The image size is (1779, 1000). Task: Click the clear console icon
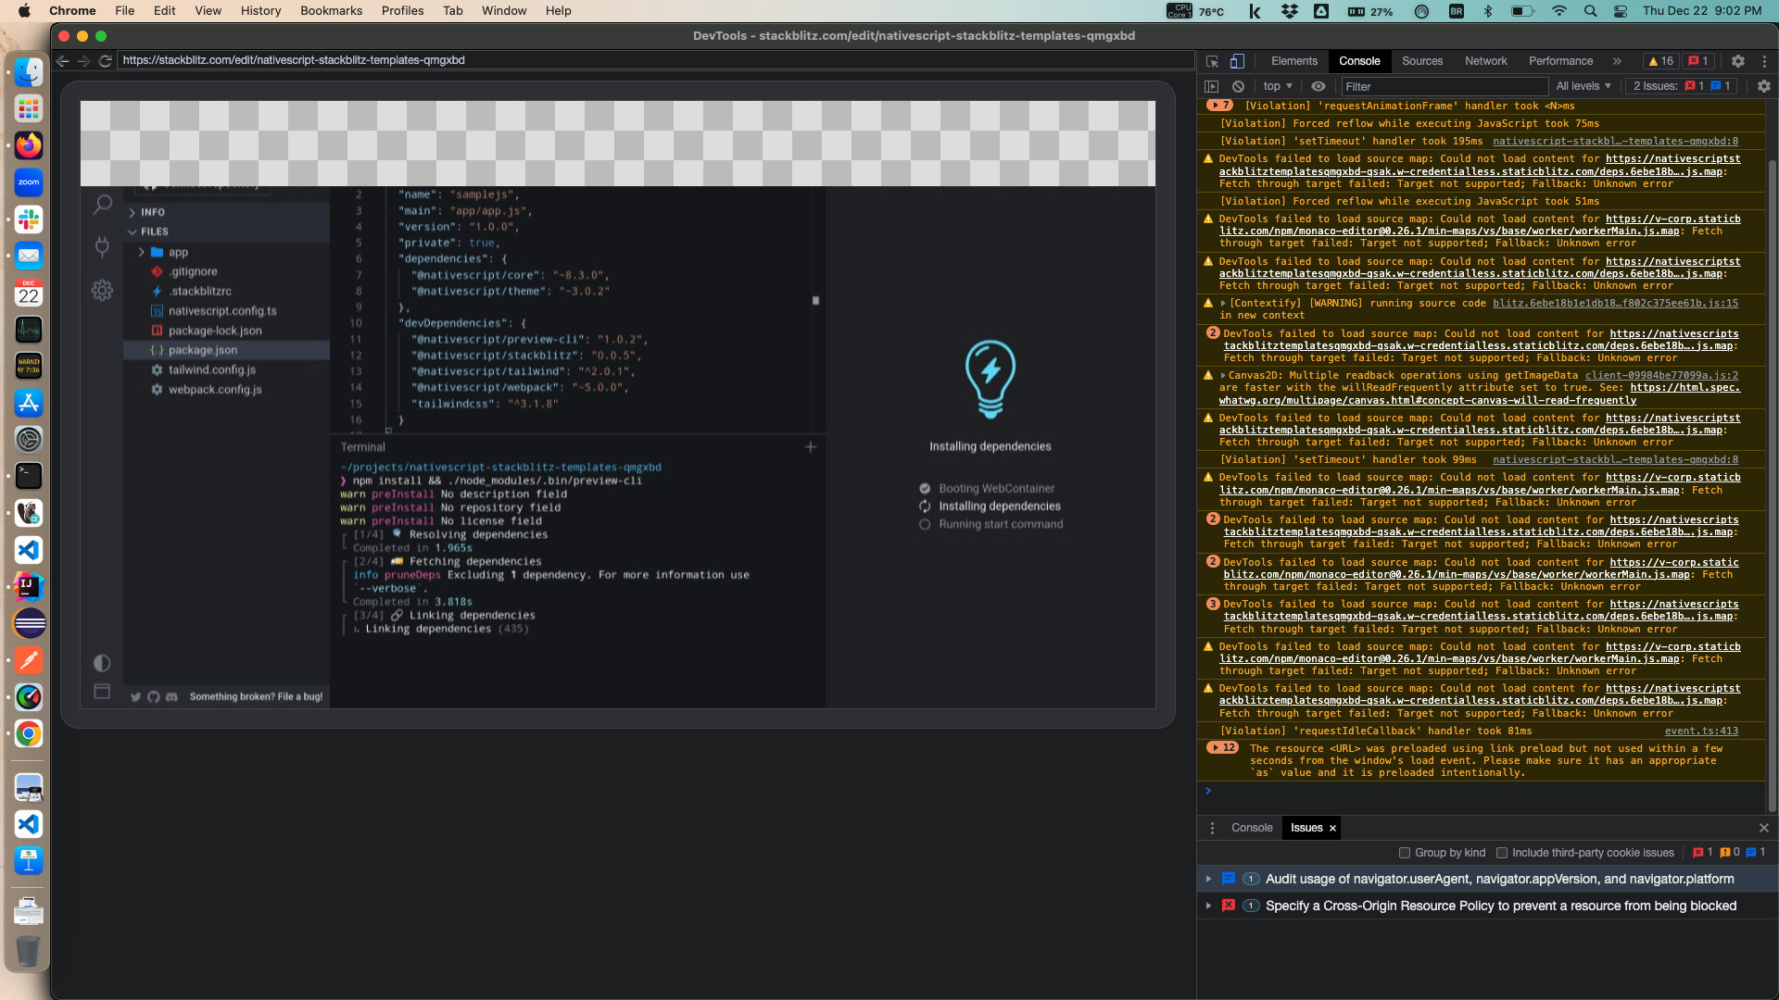click(1238, 86)
